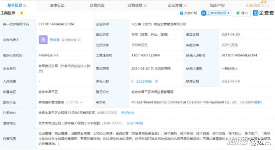275x150 pixels.
Task: Click the 工商信息 section heading
Action: tap(8, 13)
